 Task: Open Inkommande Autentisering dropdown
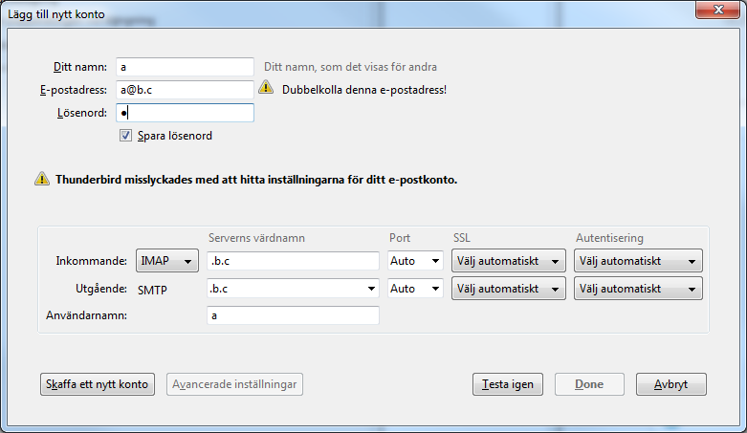tap(638, 261)
